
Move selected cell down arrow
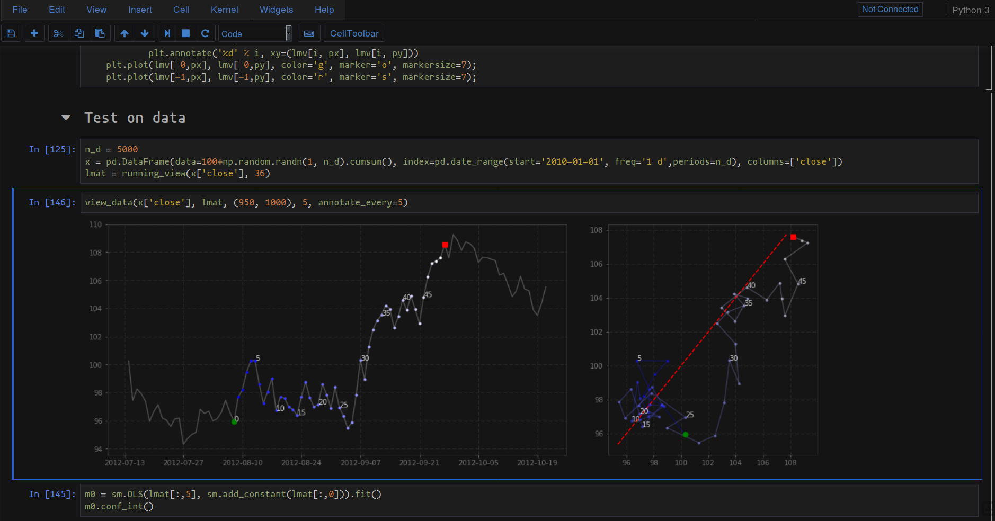pyautogui.click(x=145, y=33)
